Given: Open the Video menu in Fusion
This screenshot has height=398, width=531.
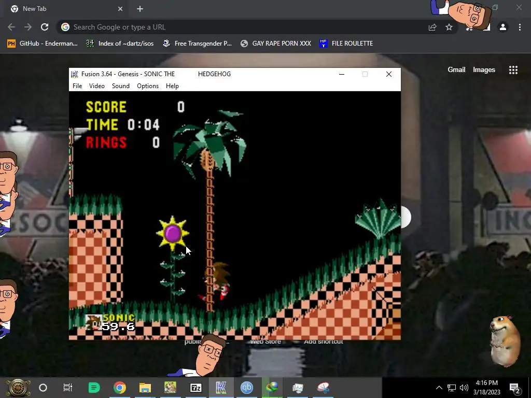Looking at the screenshot, I should point(97,86).
